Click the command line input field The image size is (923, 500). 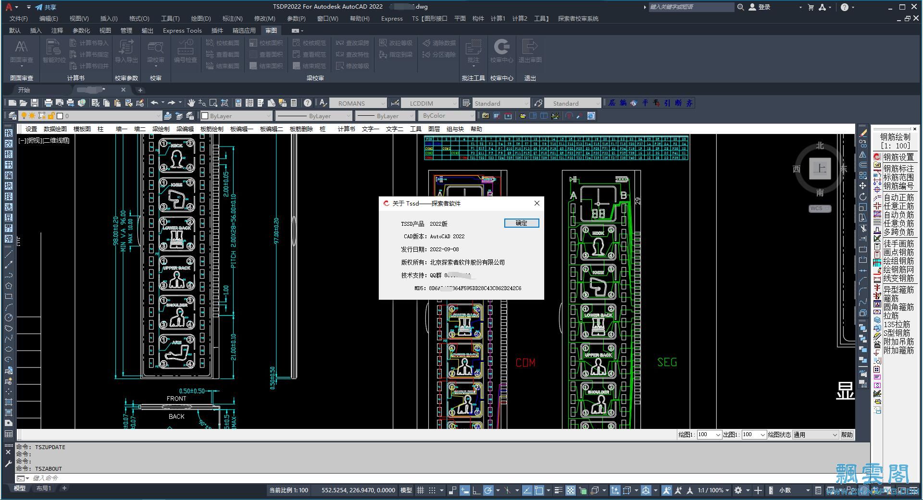447,478
